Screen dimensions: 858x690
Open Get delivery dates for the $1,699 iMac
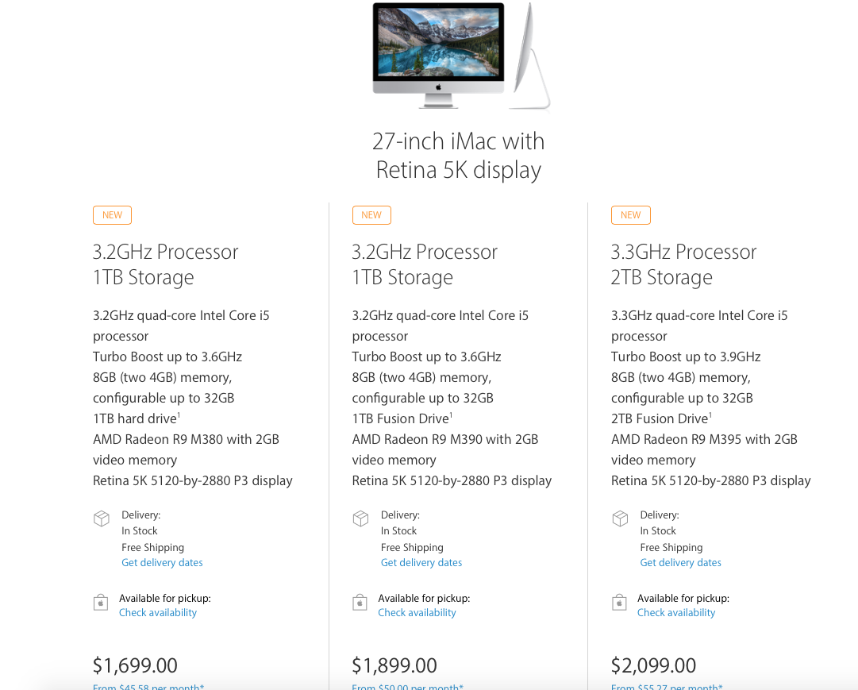pos(162,563)
